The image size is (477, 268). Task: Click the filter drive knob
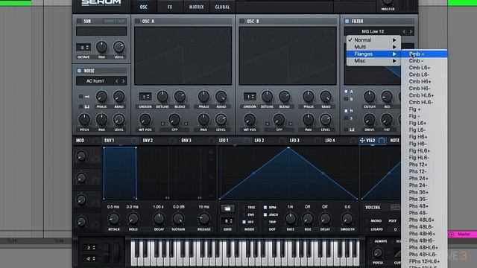[370, 120]
